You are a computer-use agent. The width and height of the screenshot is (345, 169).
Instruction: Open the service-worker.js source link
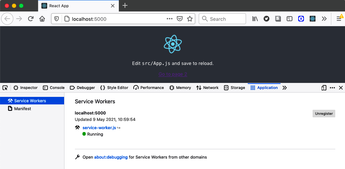point(99,128)
